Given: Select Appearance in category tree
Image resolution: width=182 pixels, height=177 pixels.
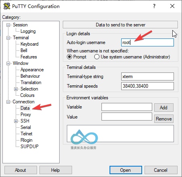Looking at the screenshot, I should tap(32, 70).
